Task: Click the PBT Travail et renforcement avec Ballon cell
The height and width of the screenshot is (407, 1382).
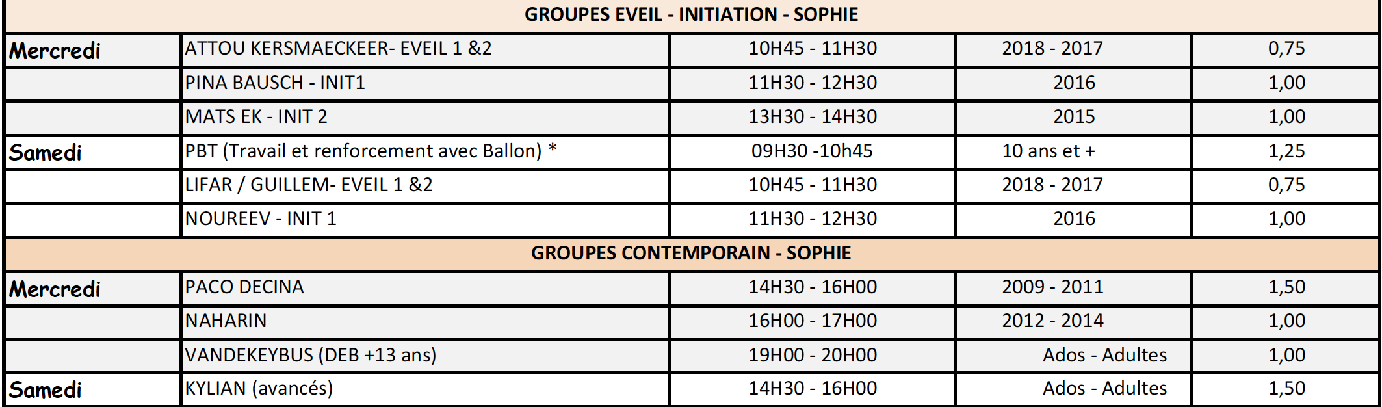Action: (x=425, y=151)
